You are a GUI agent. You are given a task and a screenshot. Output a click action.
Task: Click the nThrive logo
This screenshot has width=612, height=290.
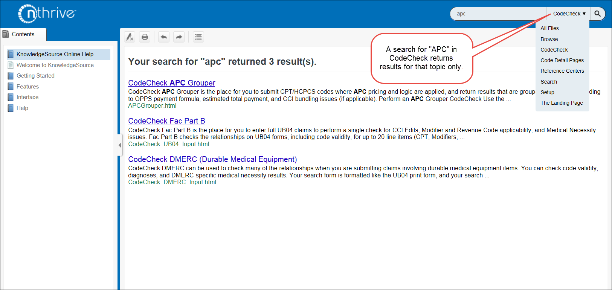pyautogui.click(x=47, y=14)
